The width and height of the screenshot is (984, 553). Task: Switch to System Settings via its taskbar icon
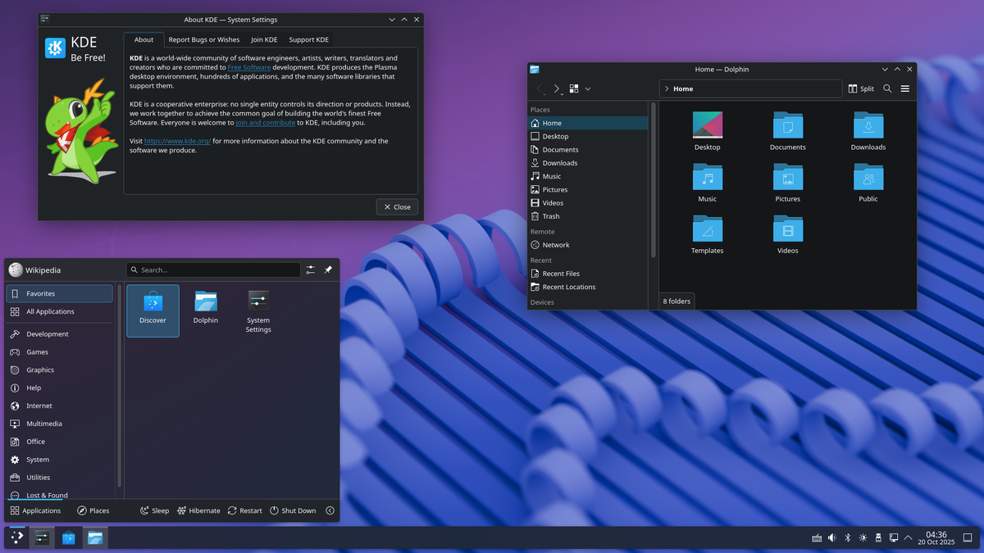click(42, 537)
